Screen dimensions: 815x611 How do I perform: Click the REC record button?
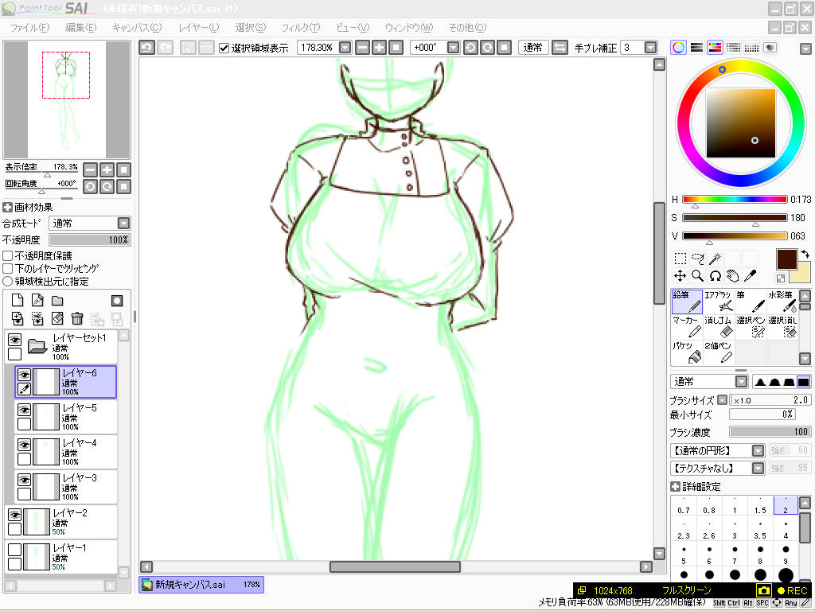(x=792, y=591)
